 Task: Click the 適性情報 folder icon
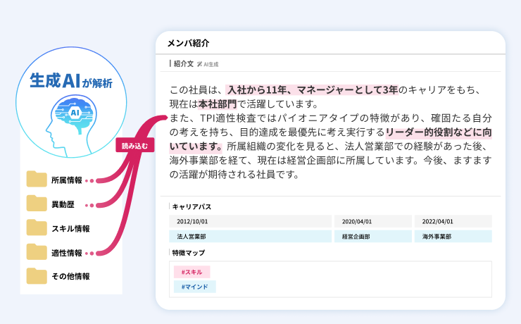[37, 251]
